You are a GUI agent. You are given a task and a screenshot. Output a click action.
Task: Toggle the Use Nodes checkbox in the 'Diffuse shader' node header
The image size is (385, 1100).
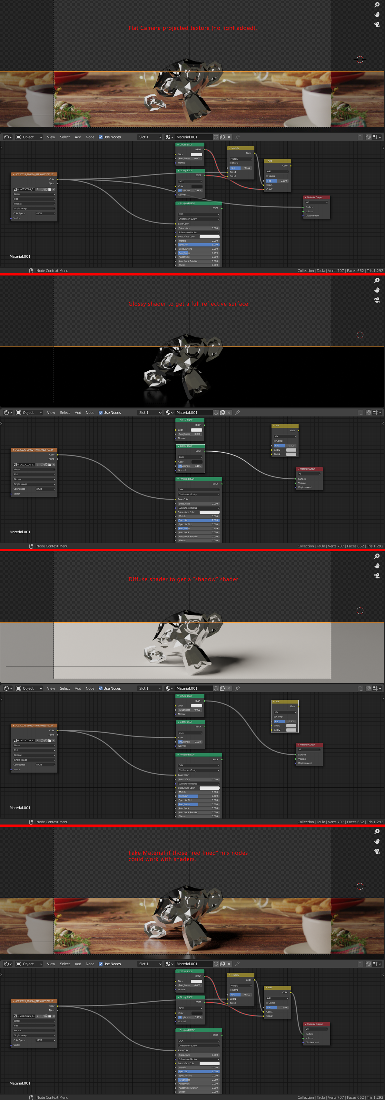[x=100, y=688]
